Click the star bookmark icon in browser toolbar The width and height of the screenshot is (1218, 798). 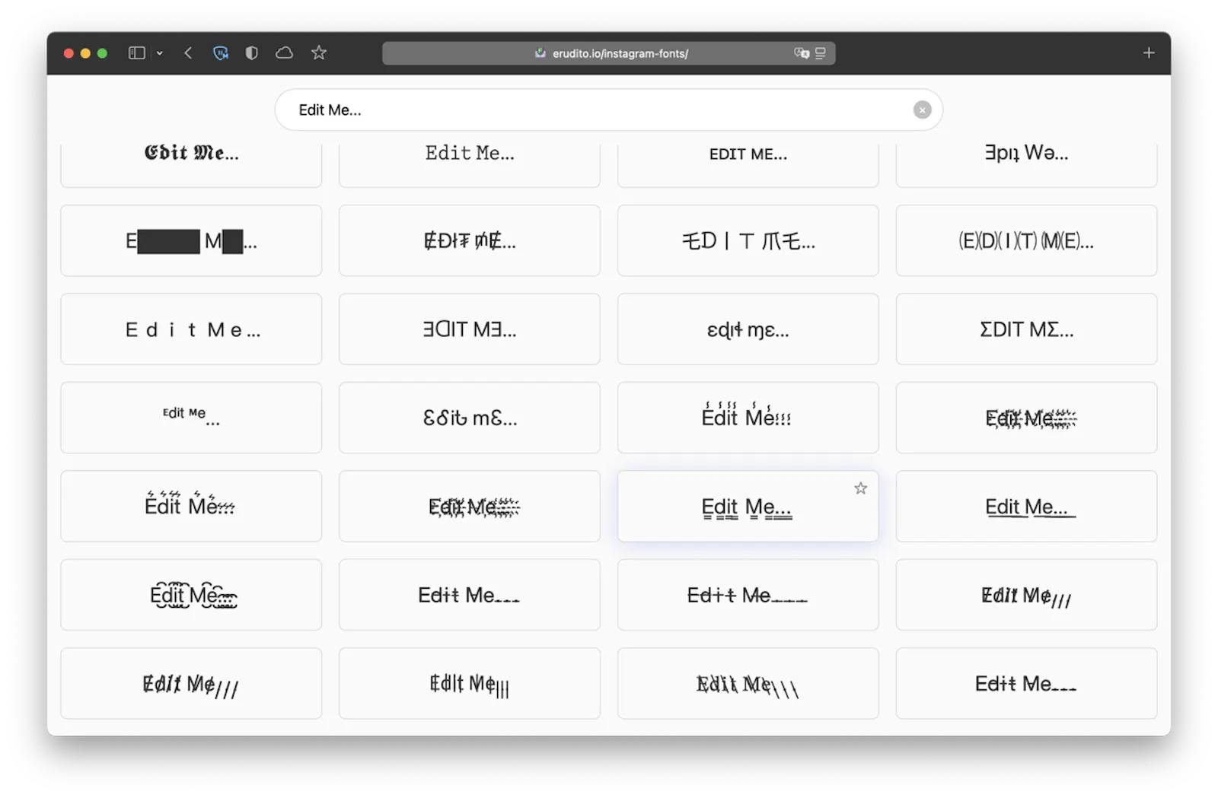[x=319, y=53]
